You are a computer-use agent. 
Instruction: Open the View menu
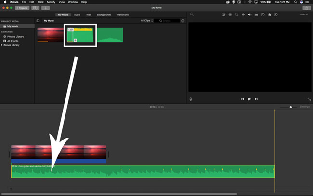(62, 2)
